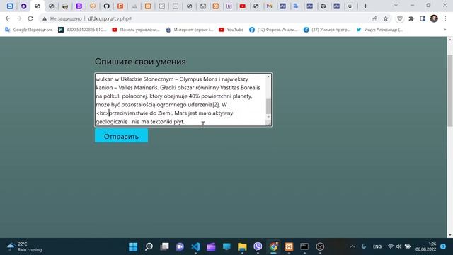Click the Отправить submit button
The height and width of the screenshot is (255, 453).
(121, 135)
